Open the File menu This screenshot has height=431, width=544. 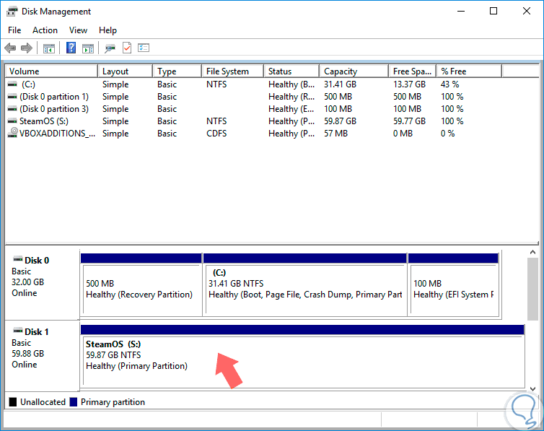click(14, 30)
